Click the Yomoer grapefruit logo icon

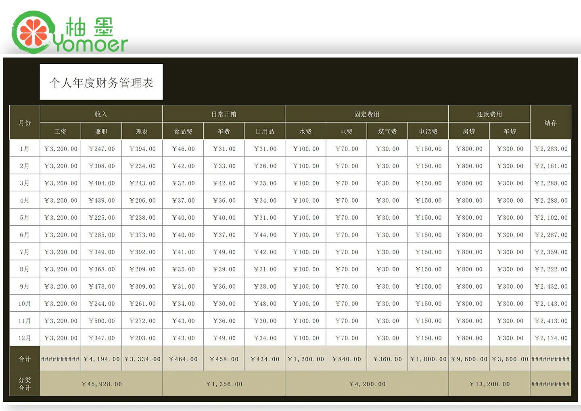pos(33,32)
